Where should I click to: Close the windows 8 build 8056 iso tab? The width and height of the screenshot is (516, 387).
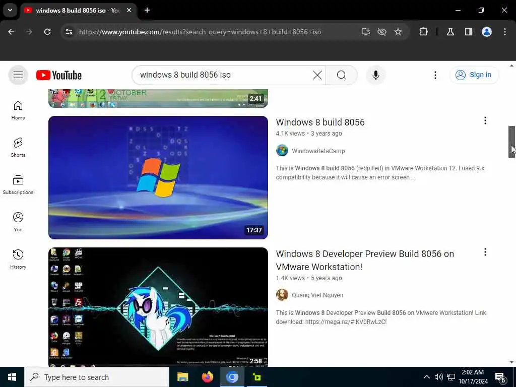pyautogui.click(x=129, y=10)
